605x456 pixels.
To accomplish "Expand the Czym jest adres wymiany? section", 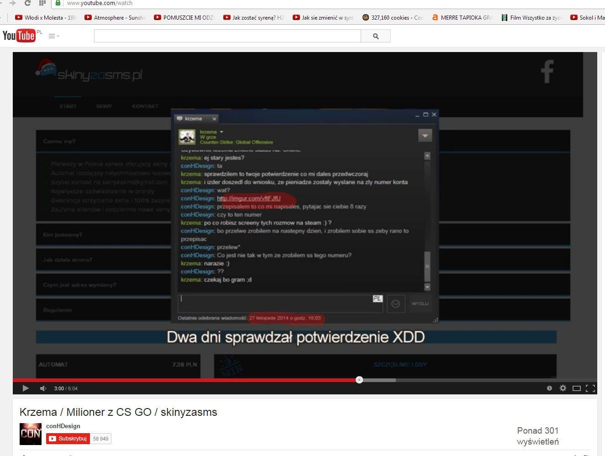I will tap(79, 285).
